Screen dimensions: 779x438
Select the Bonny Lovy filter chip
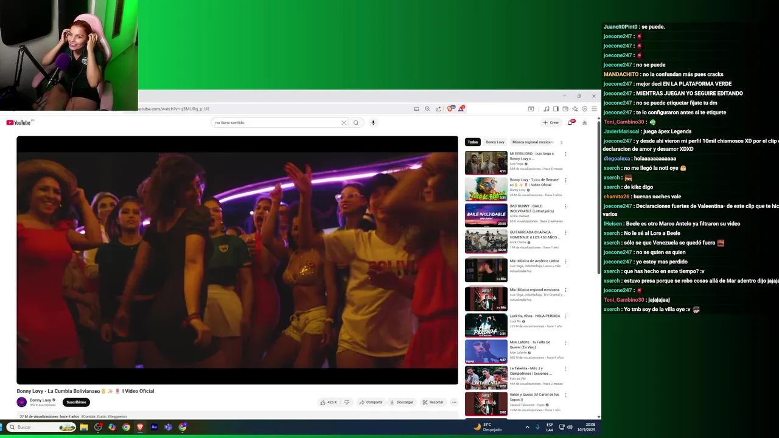pyautogui.click(x=495, y=142)
